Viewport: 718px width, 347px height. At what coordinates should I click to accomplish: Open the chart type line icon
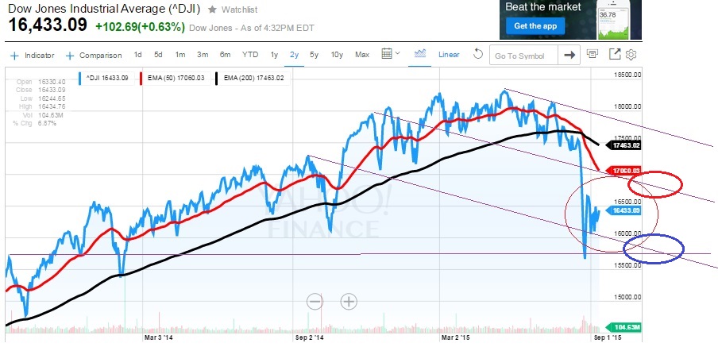pos(421,54)
